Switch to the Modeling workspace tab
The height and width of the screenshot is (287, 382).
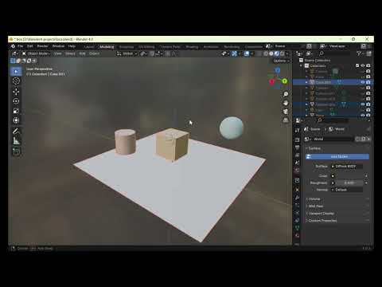(107, 47)
